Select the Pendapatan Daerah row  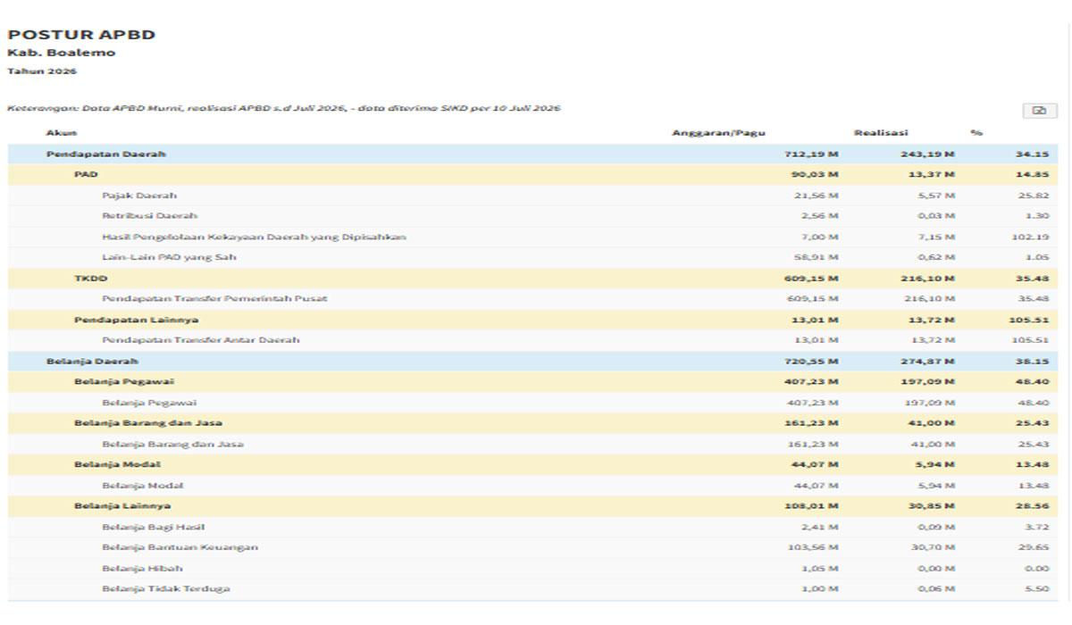click(x=532, y=154)
